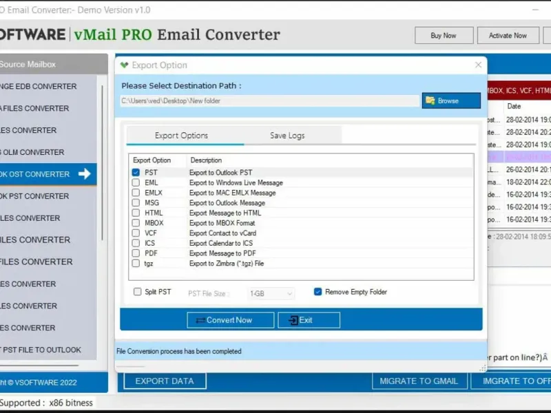Select PST FILE TO OUTLOOK sidebar item
The image size is (551, 413).
coord(48,350)
